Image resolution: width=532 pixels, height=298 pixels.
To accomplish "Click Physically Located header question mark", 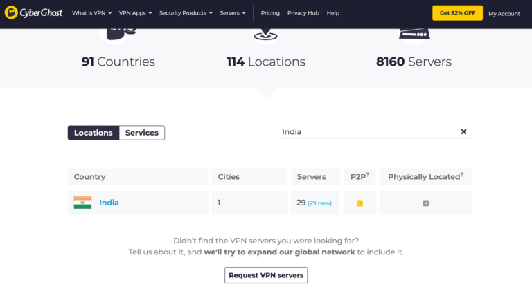I will pos(462,174).
